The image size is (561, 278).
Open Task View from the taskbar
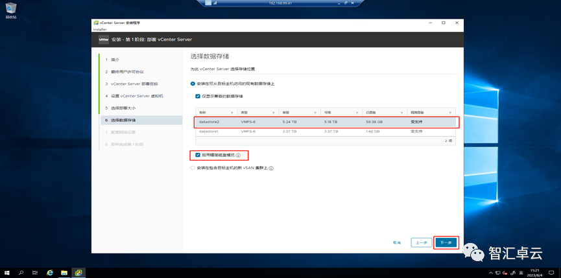pyautogui.click(x=35, y=273)
